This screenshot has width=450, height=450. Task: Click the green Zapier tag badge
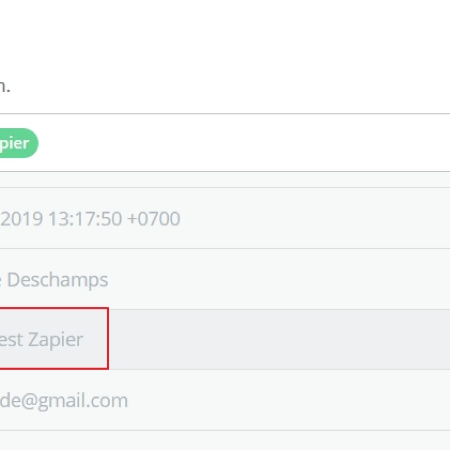pyautogui.click(x=18, y=143)
